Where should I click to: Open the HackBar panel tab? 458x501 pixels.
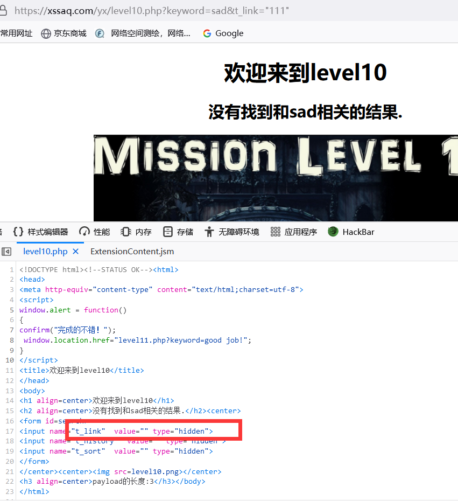pos(351,232)
